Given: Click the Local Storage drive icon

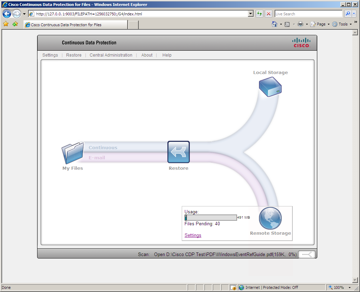Looking at the screenshot, I should (x=270, y=87).
